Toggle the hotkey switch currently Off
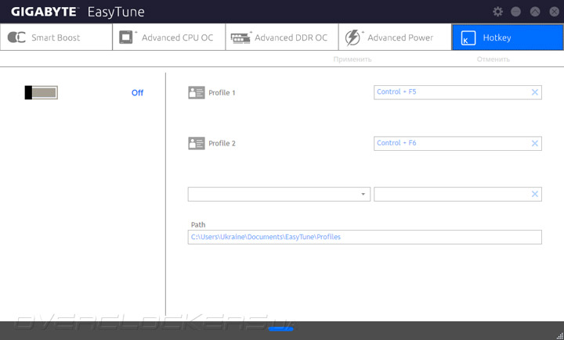The height and width of the screenshot is (340, 564). (x=41, y=93)
